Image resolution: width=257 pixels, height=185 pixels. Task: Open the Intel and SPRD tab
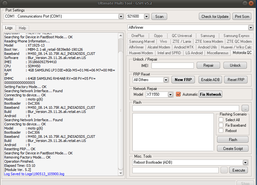[x=169, y=53]
